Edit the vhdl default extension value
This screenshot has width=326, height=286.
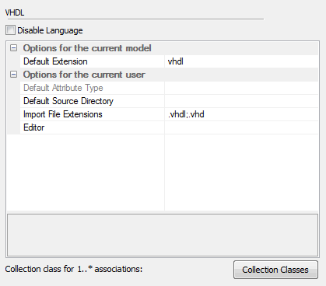(x=241, y=61)
